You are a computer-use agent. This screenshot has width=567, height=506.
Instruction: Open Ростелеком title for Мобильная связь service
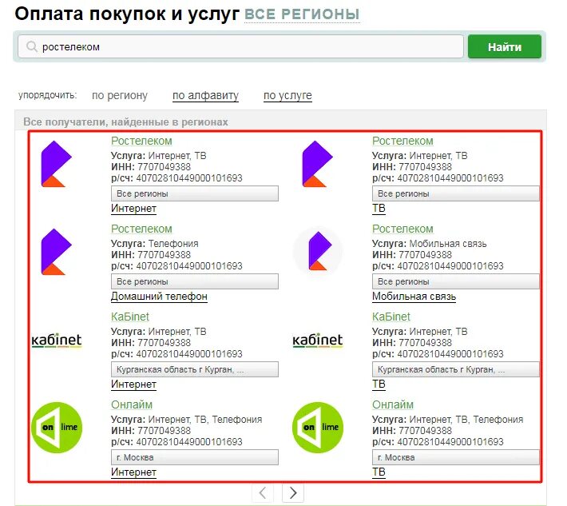coord(402,229)
